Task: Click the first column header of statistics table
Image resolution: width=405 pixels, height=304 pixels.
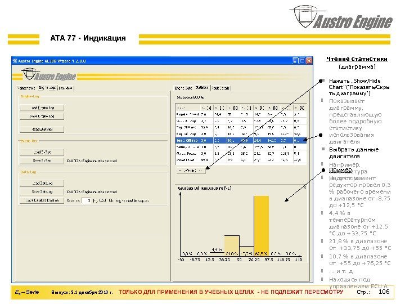Action: coord(188,108)
